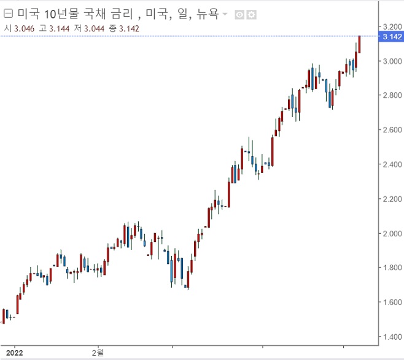Click the 1.400 price axis label
404x360 pixels.
(x=392, y=337)
